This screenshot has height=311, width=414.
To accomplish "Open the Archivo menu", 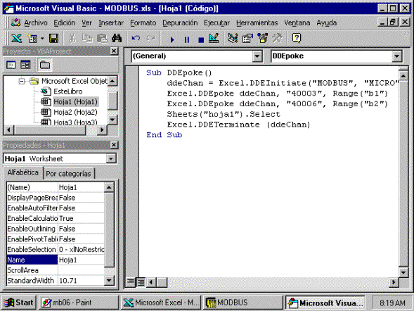I will [x=36, y=23].
